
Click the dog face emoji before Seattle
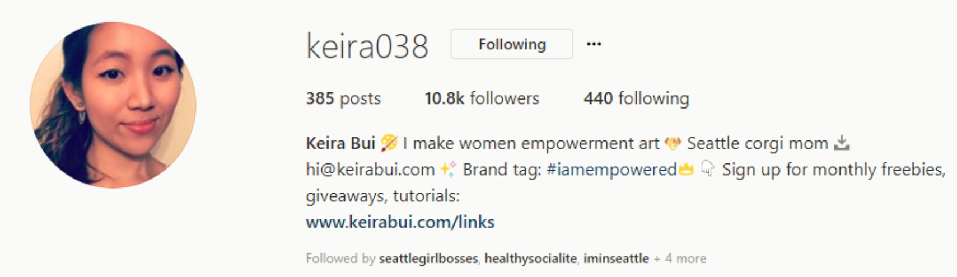pyautogui.click(x=673, y=144)
